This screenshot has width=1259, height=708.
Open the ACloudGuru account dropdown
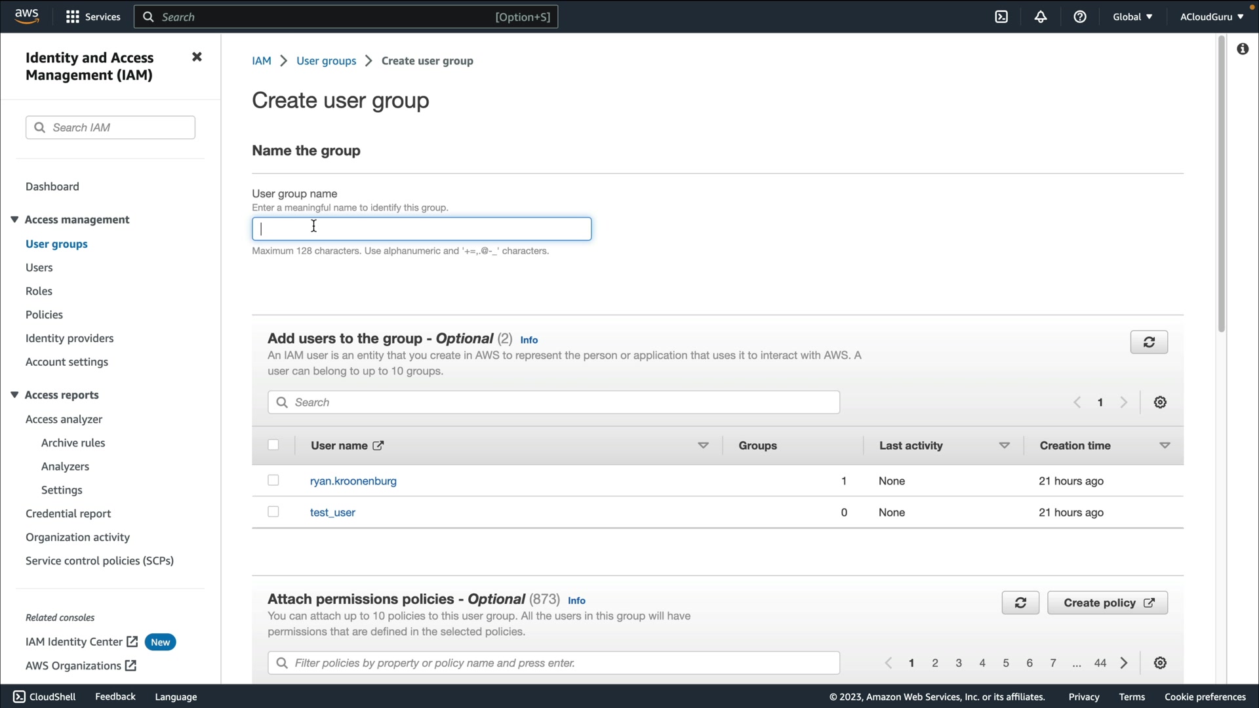point(1211,17)
